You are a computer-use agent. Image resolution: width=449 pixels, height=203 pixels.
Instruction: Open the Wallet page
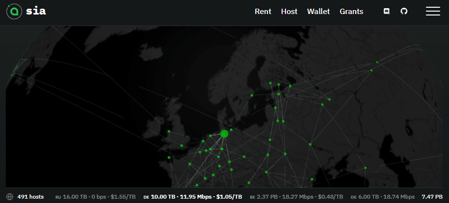318,12
